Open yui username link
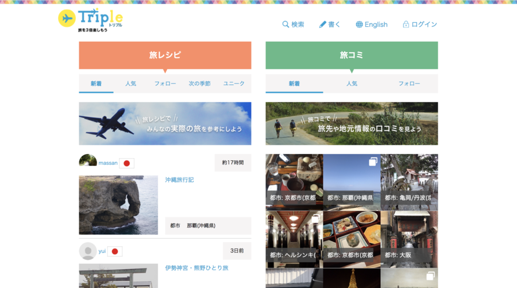 coord(102,251)
